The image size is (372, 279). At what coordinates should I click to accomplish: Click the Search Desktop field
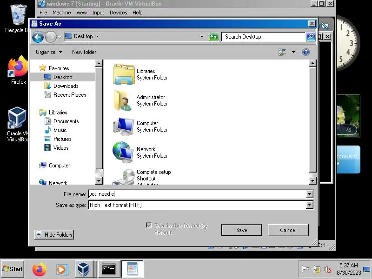(263, 37)
